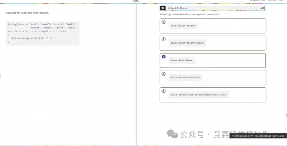This screenshot has width=287, height=146.
Task: Toggle the ABC answer strikethrough tool
Action: click(262, 8)
